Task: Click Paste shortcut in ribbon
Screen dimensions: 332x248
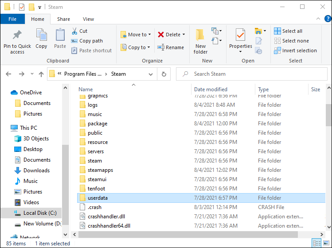Action: (91, 50)
